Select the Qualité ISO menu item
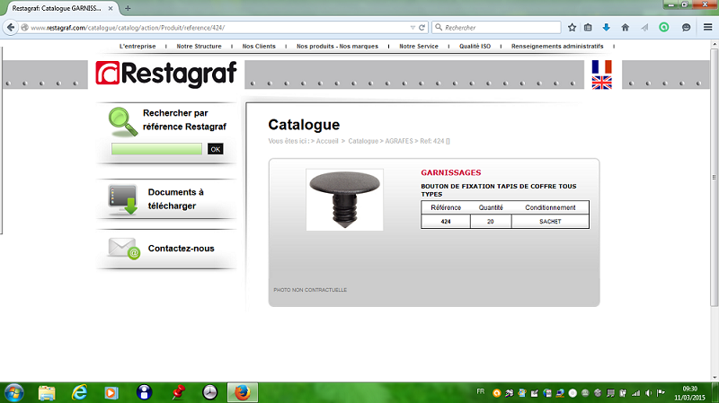Viewport: 719px width, 403px height. pos(475,46)
